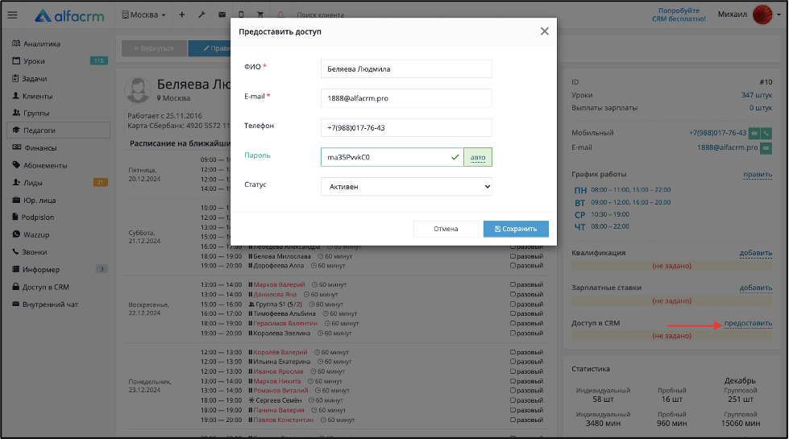The image size is (789, 439).
Task: Click the ФИО input field
Action: (x=406, y=69)
